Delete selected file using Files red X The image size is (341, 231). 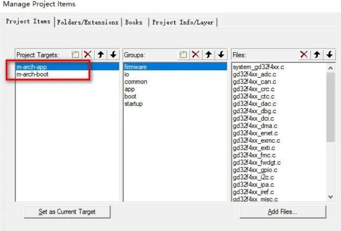[x=304, y=54]
